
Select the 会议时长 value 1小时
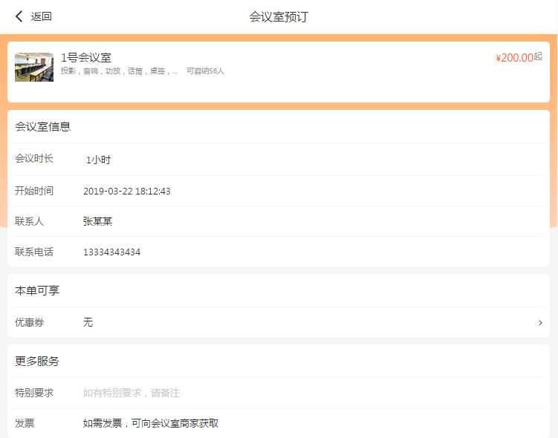click(99, 160)
